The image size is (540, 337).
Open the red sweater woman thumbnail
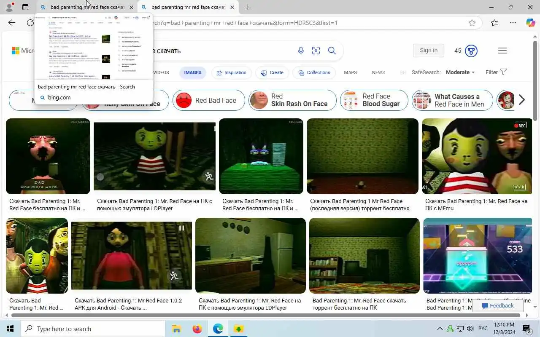coord(132,256)
